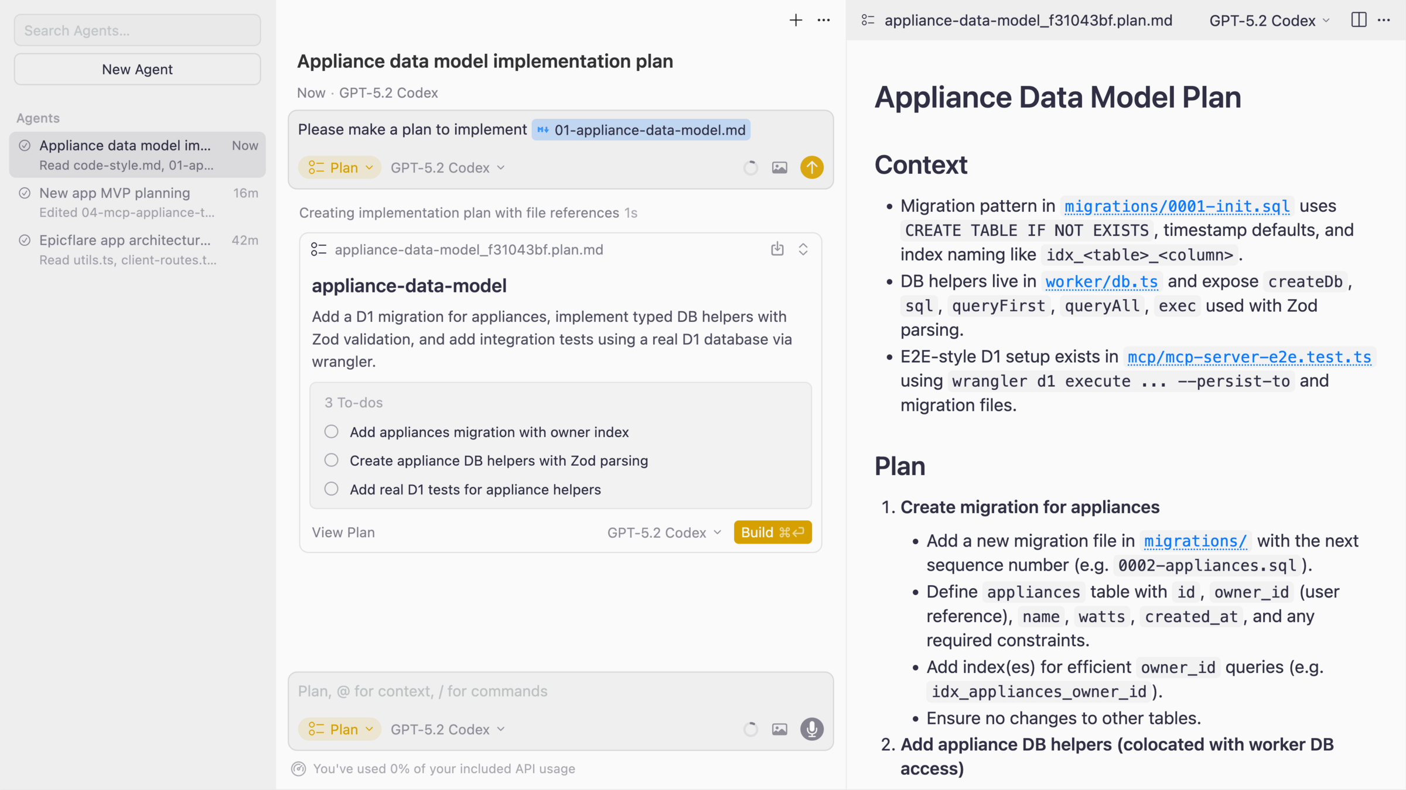The height and width of the screenshot is (790, 1406).
Task: Click the API usage gauge icon
Action: click(299, 769)
